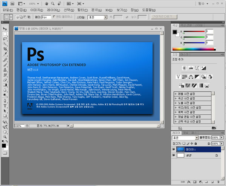The image size is (226, 186).
Task: Click the foreground color swatch in Color panel
Action: (175, 32)
